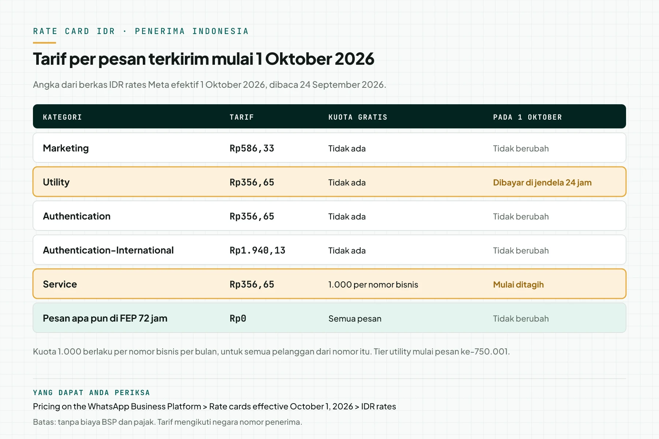
Task: Click 'Tidak ada' in the Utility row
Action: pyautogui.click(x=347, y=183)
